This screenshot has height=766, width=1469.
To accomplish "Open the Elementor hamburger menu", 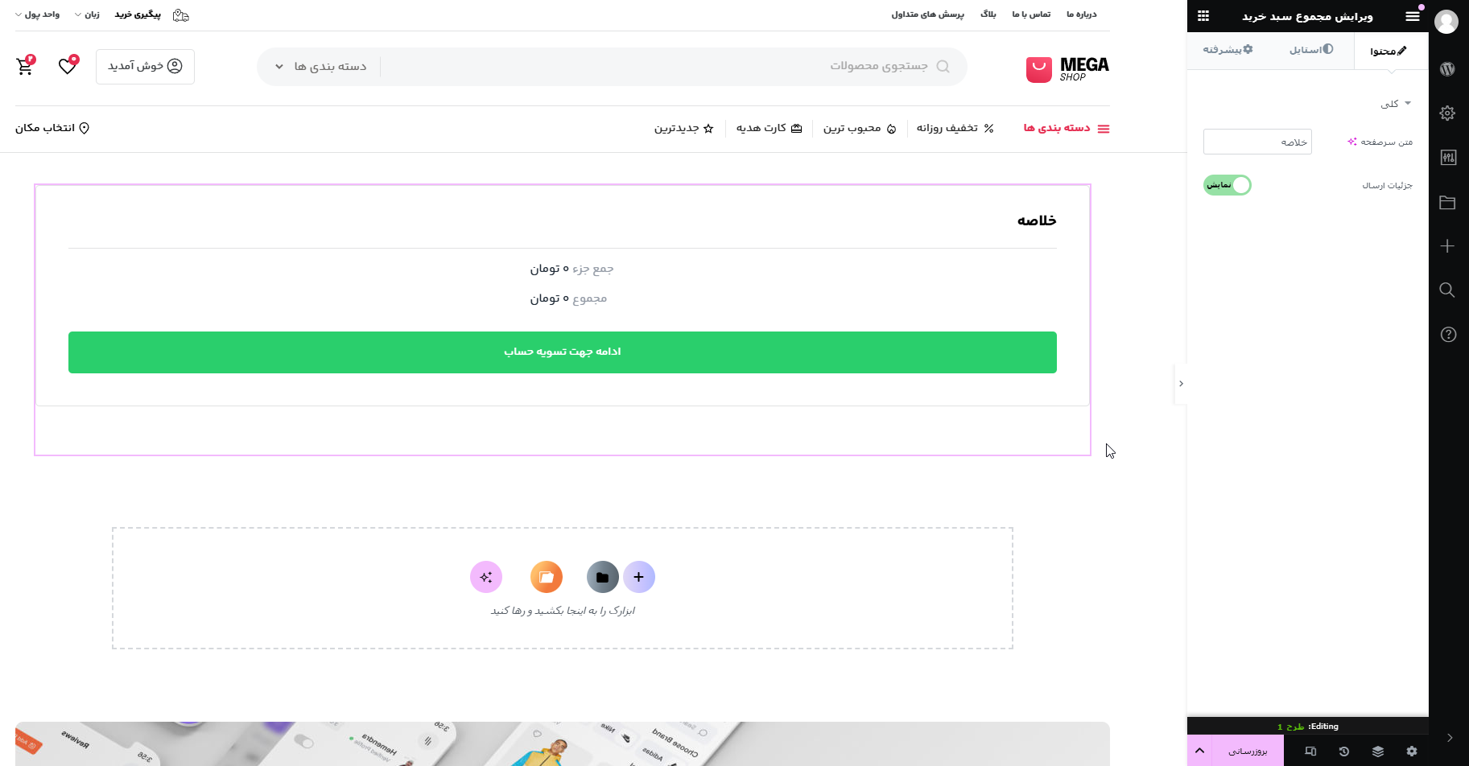I will point(1412,16).
